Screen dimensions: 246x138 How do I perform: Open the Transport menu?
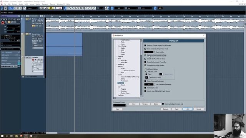pyautogui.click(x=45, y=4)
